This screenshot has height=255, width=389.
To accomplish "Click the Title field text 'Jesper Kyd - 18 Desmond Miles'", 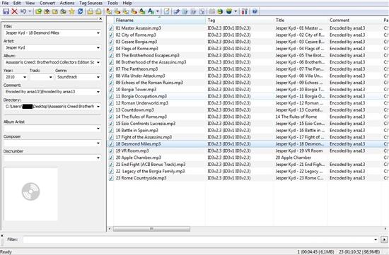I will pos(33,33).
